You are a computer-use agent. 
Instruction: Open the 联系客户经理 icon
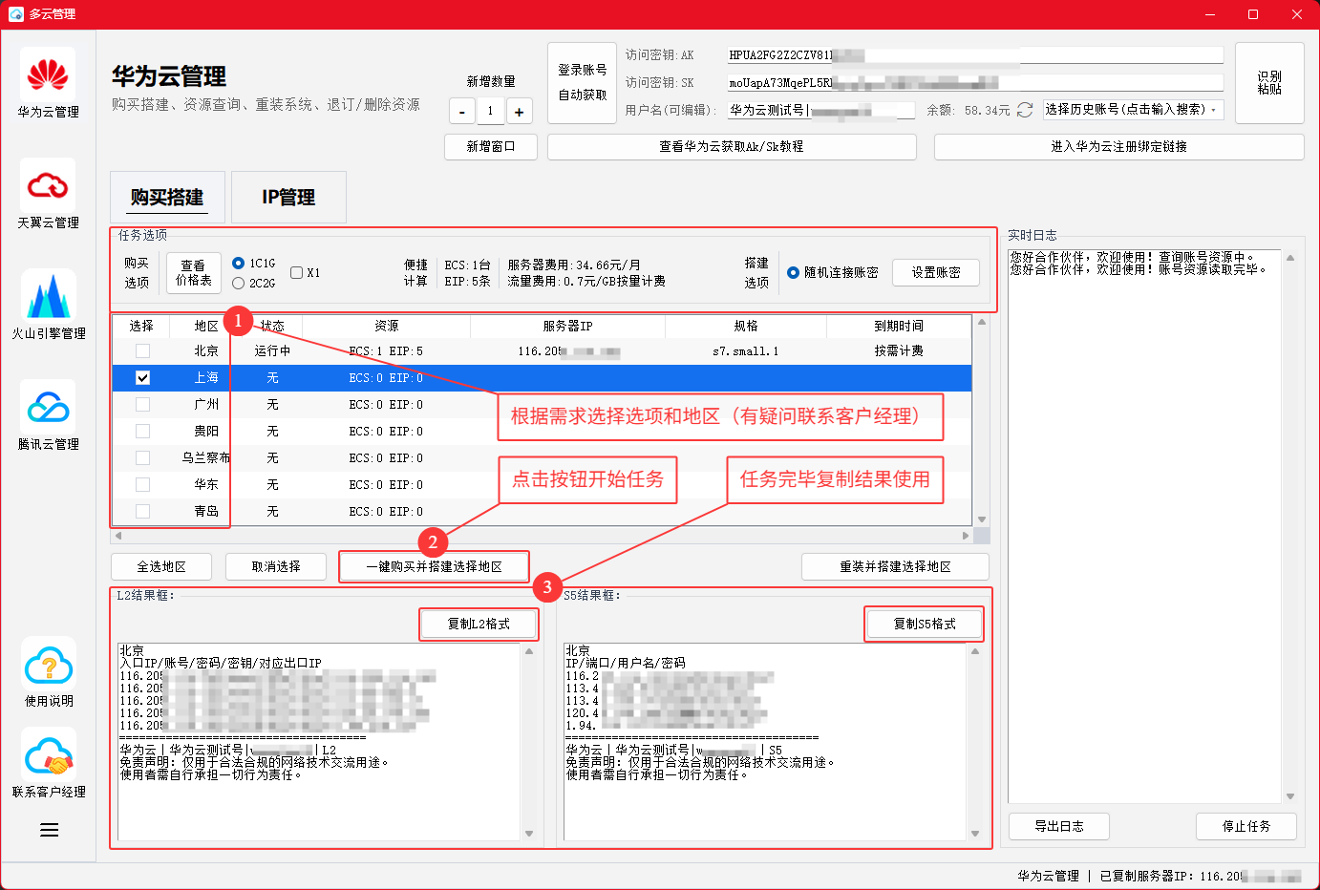[49, 764]
